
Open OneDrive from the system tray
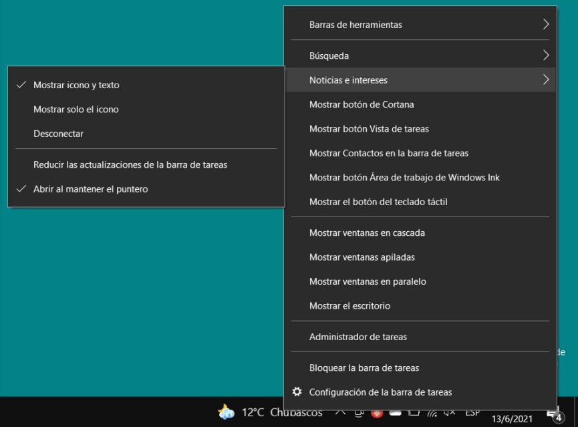(394, 412)
